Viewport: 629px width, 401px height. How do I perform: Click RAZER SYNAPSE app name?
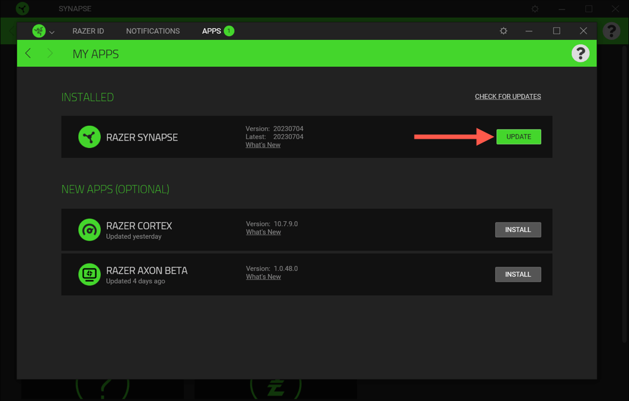pos(142,138)
